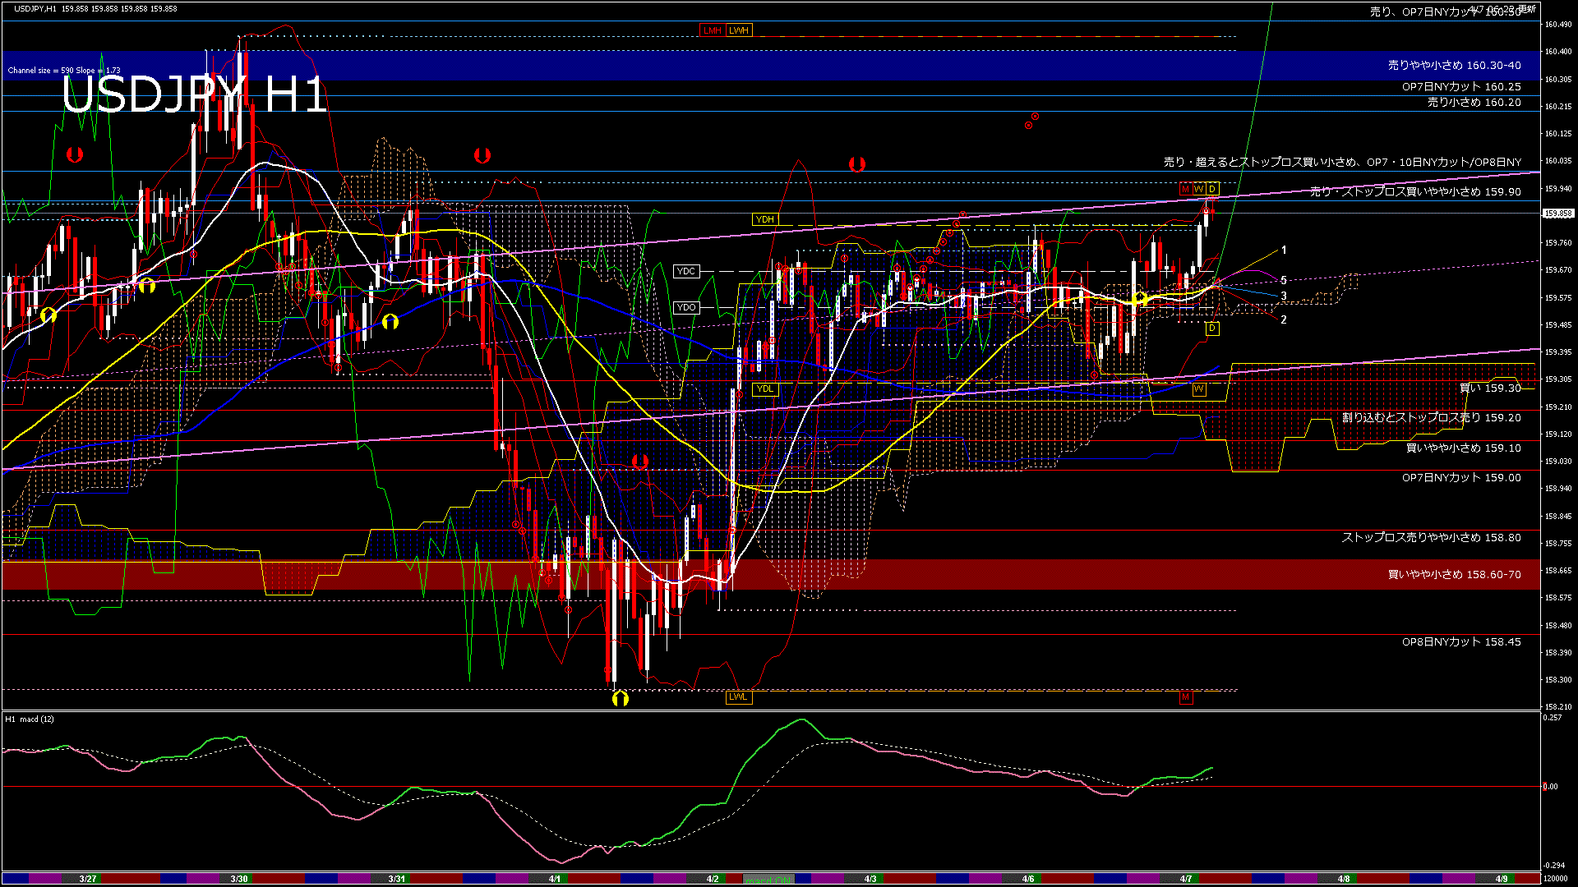Select the yellow D box below the fan lines
Screen dimensions: 1578x887
tap(1211, 328)
